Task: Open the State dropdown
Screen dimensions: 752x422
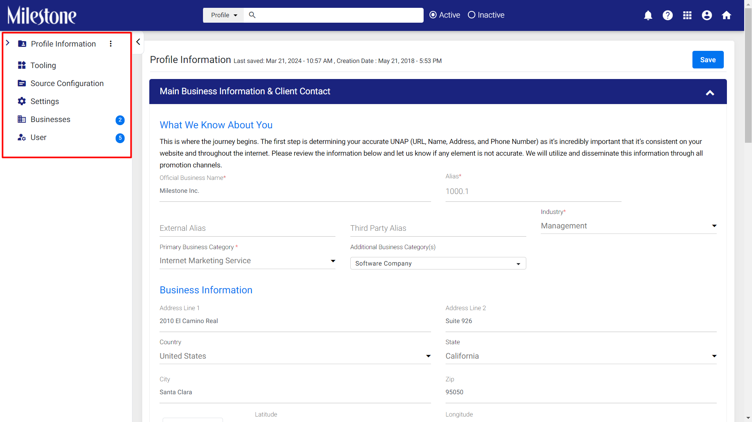Action: 581,356
